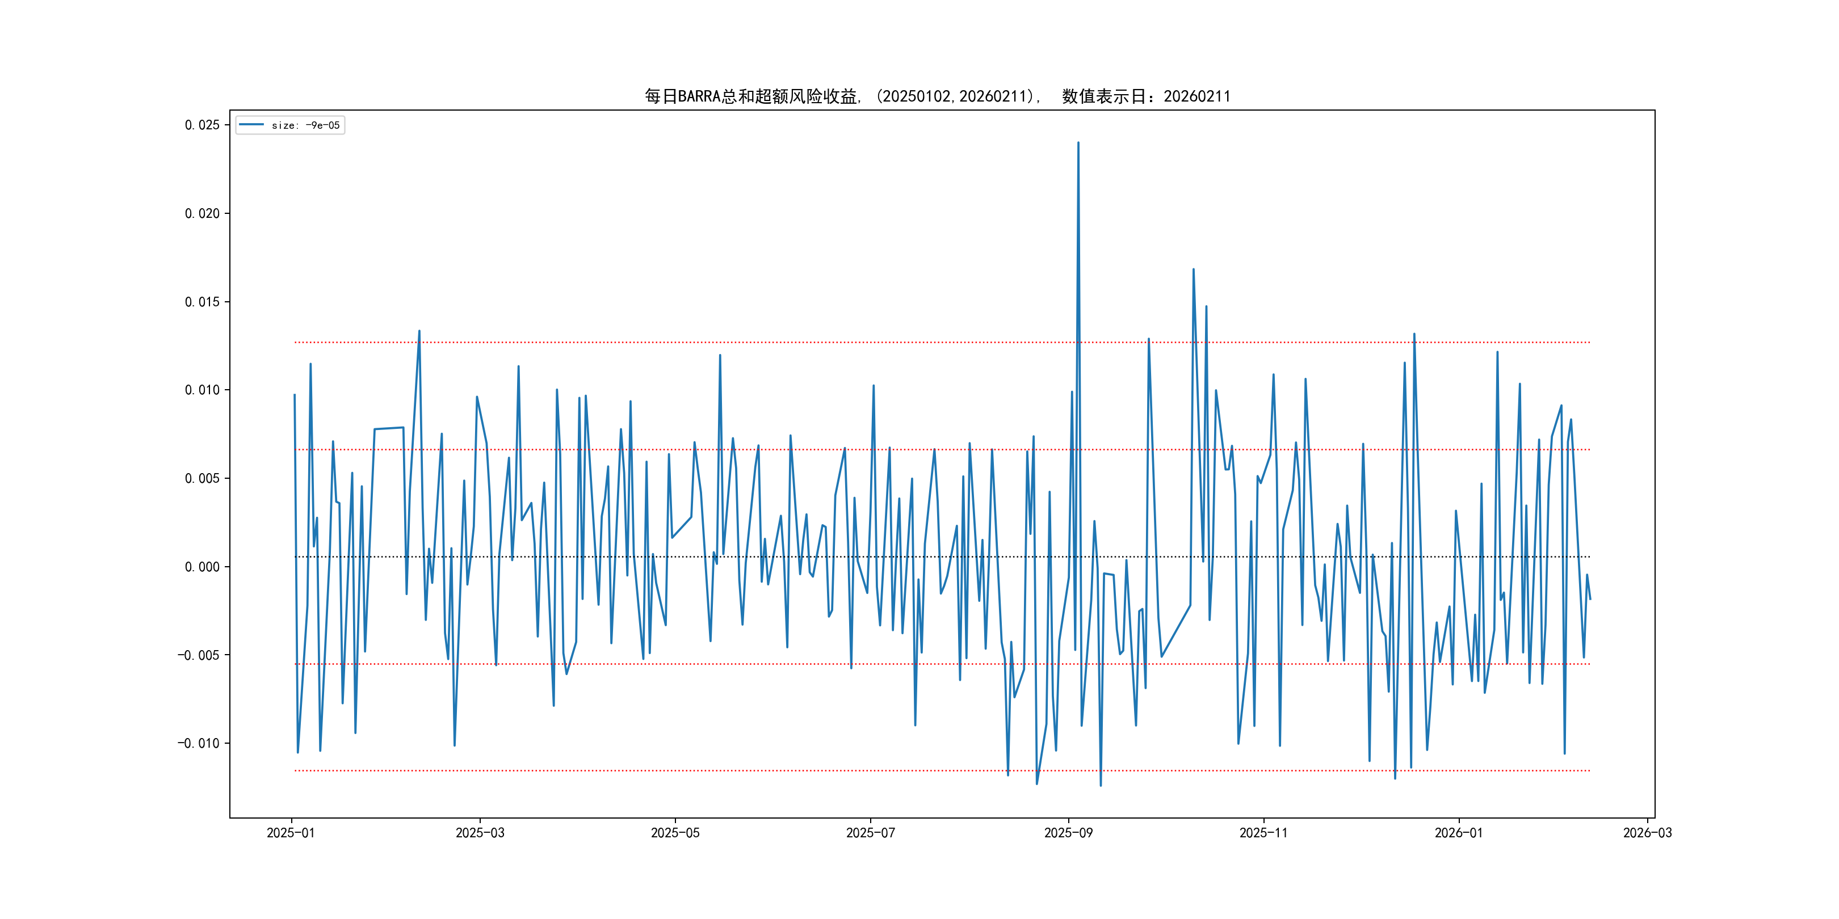Click the chart title text
The image size is (1839, 919).
937,96
